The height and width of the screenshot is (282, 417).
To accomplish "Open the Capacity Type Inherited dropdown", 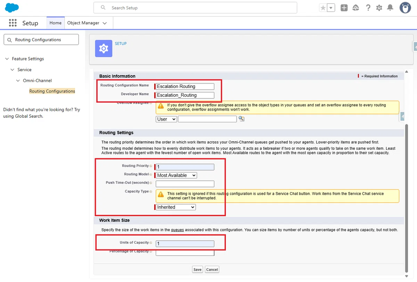I will 176,207.
